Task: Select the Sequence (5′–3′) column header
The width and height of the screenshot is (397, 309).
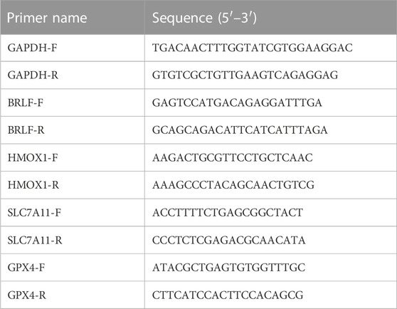Action: (x=204, y=18)
